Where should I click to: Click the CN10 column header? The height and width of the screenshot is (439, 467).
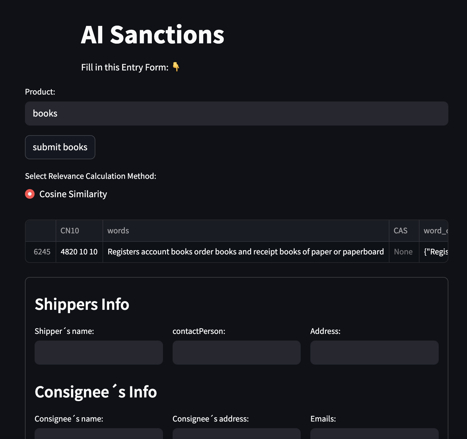coord(79,231)
